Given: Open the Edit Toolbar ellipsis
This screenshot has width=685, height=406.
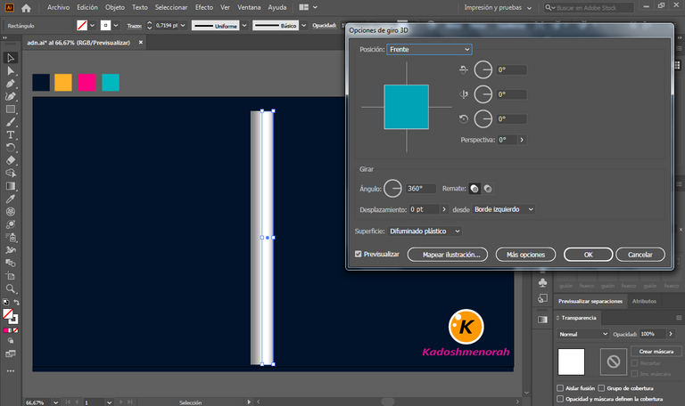Looking at the screenshot, I should click(11, 370).
